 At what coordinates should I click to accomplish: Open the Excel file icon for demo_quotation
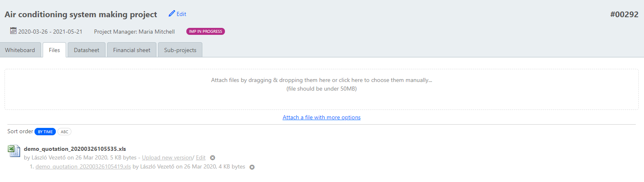[x=14, y=151]
